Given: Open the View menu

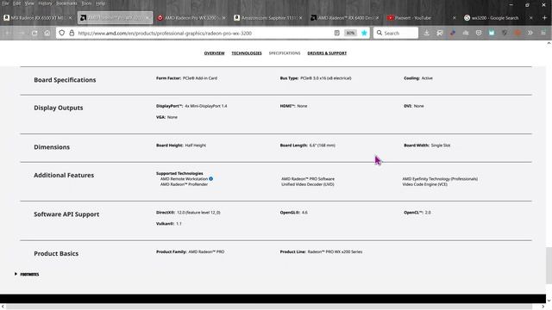Looking at the screenshot, I should 29,3.
